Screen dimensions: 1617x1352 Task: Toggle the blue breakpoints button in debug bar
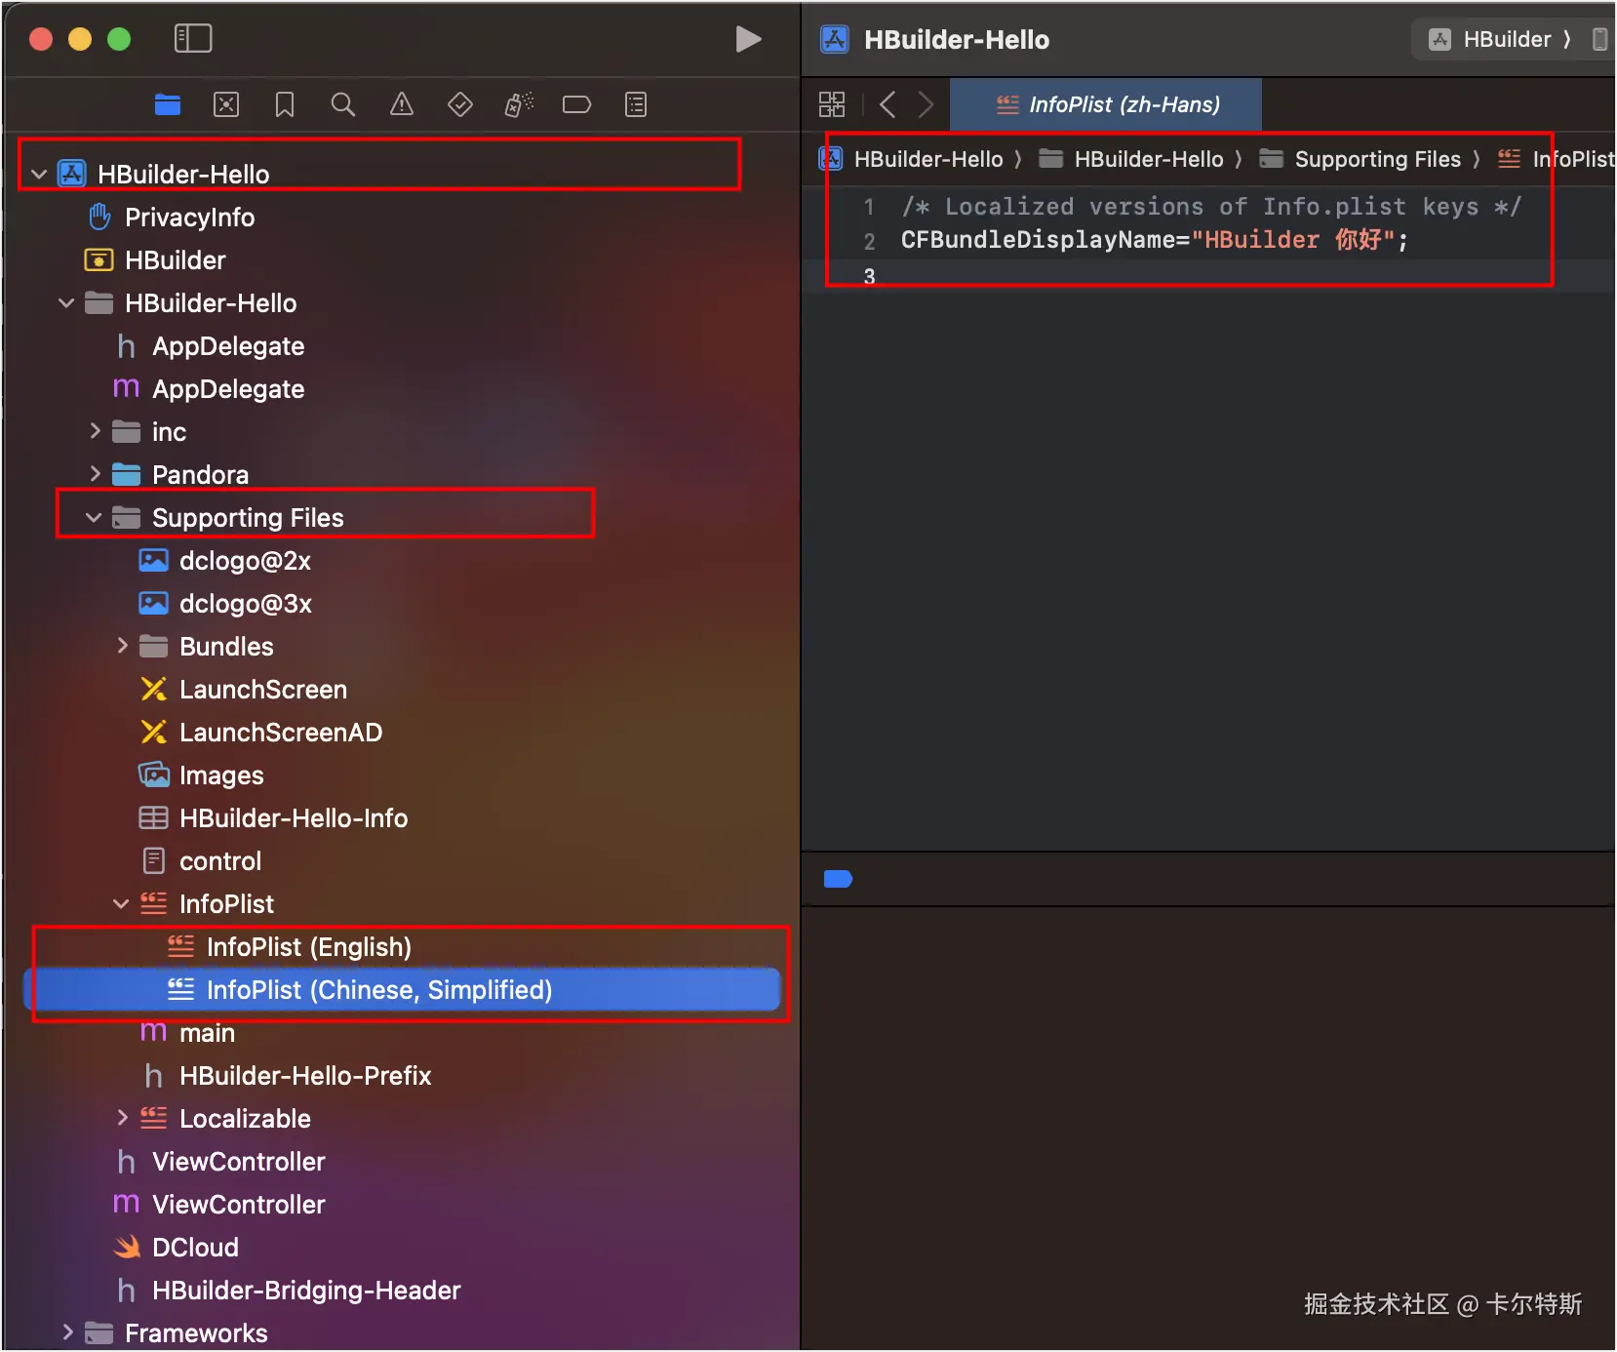click(838, 879)
